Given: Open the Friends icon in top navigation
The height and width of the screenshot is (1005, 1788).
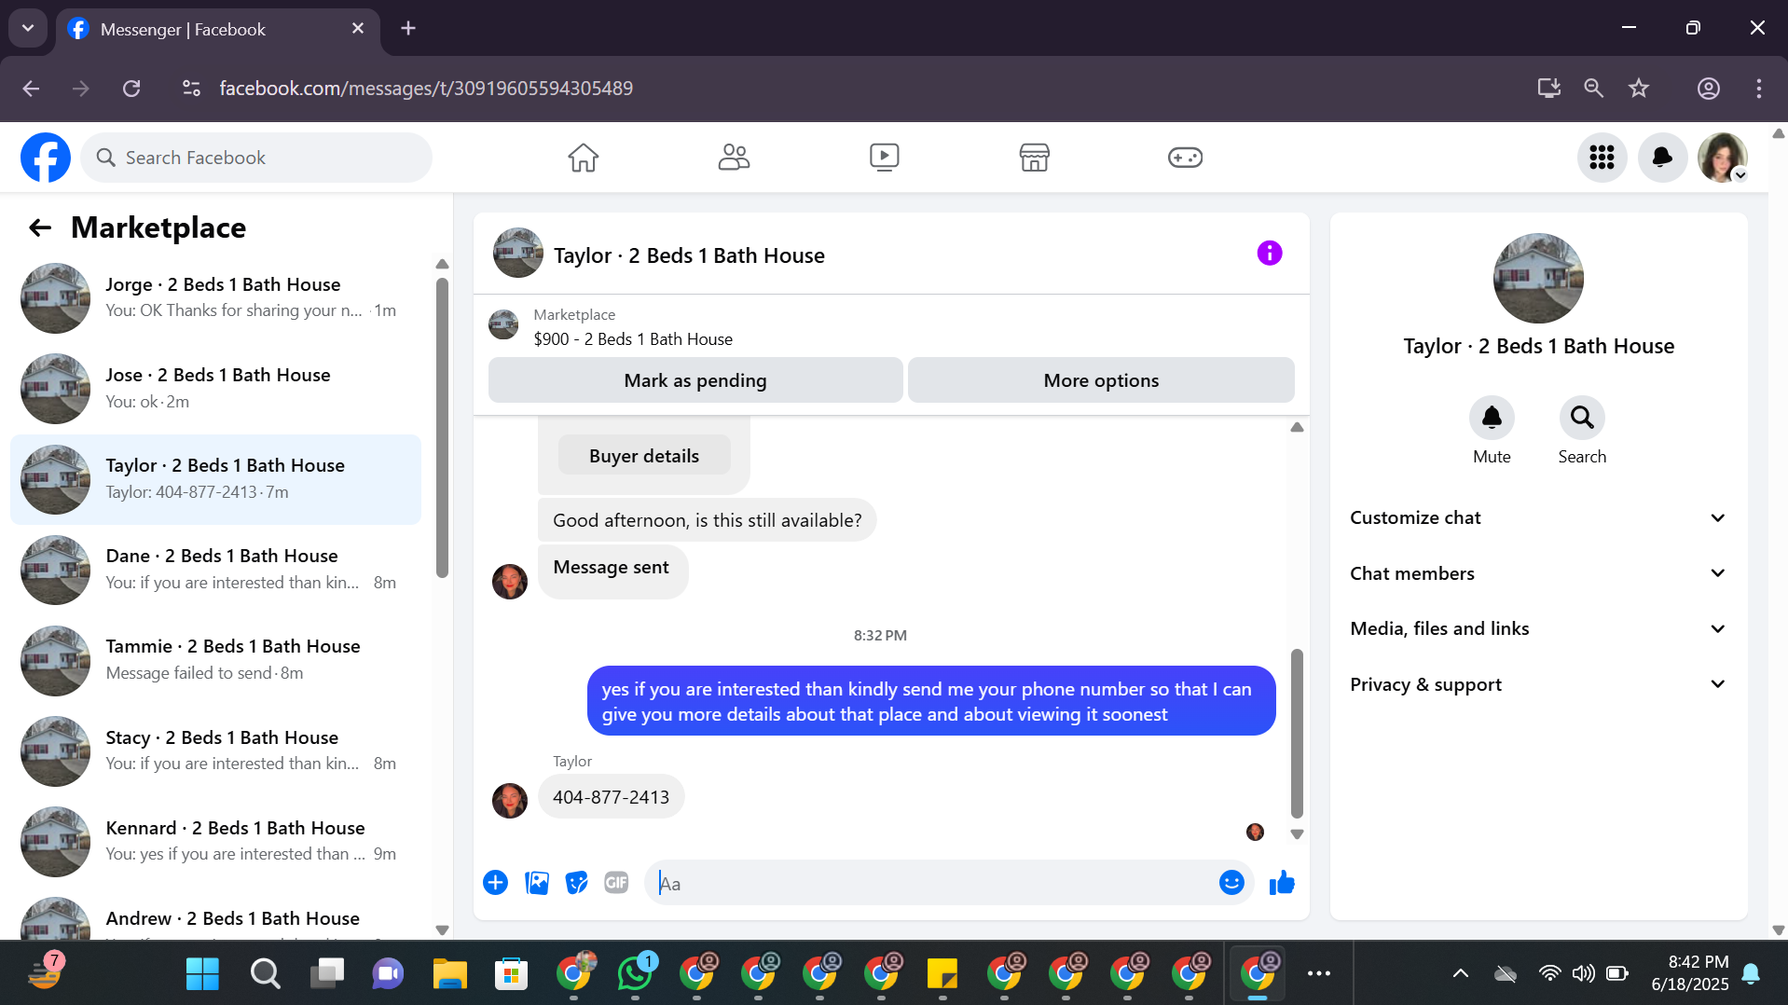Looking at the screenshot, I should tap(734, 158).
